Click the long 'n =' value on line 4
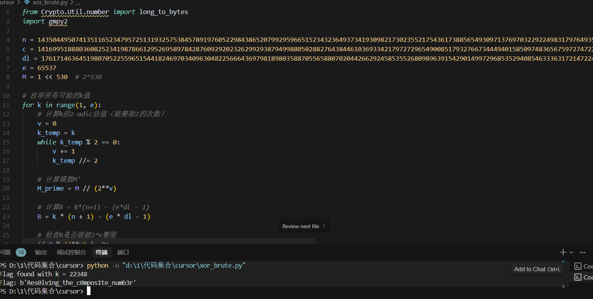593x299 pixels. tap(315, 40)
